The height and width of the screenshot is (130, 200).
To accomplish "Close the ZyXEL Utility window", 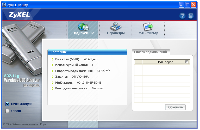I will coord(194,5).
